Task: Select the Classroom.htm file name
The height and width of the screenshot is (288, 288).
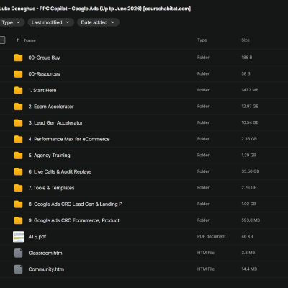Action: 45,253
